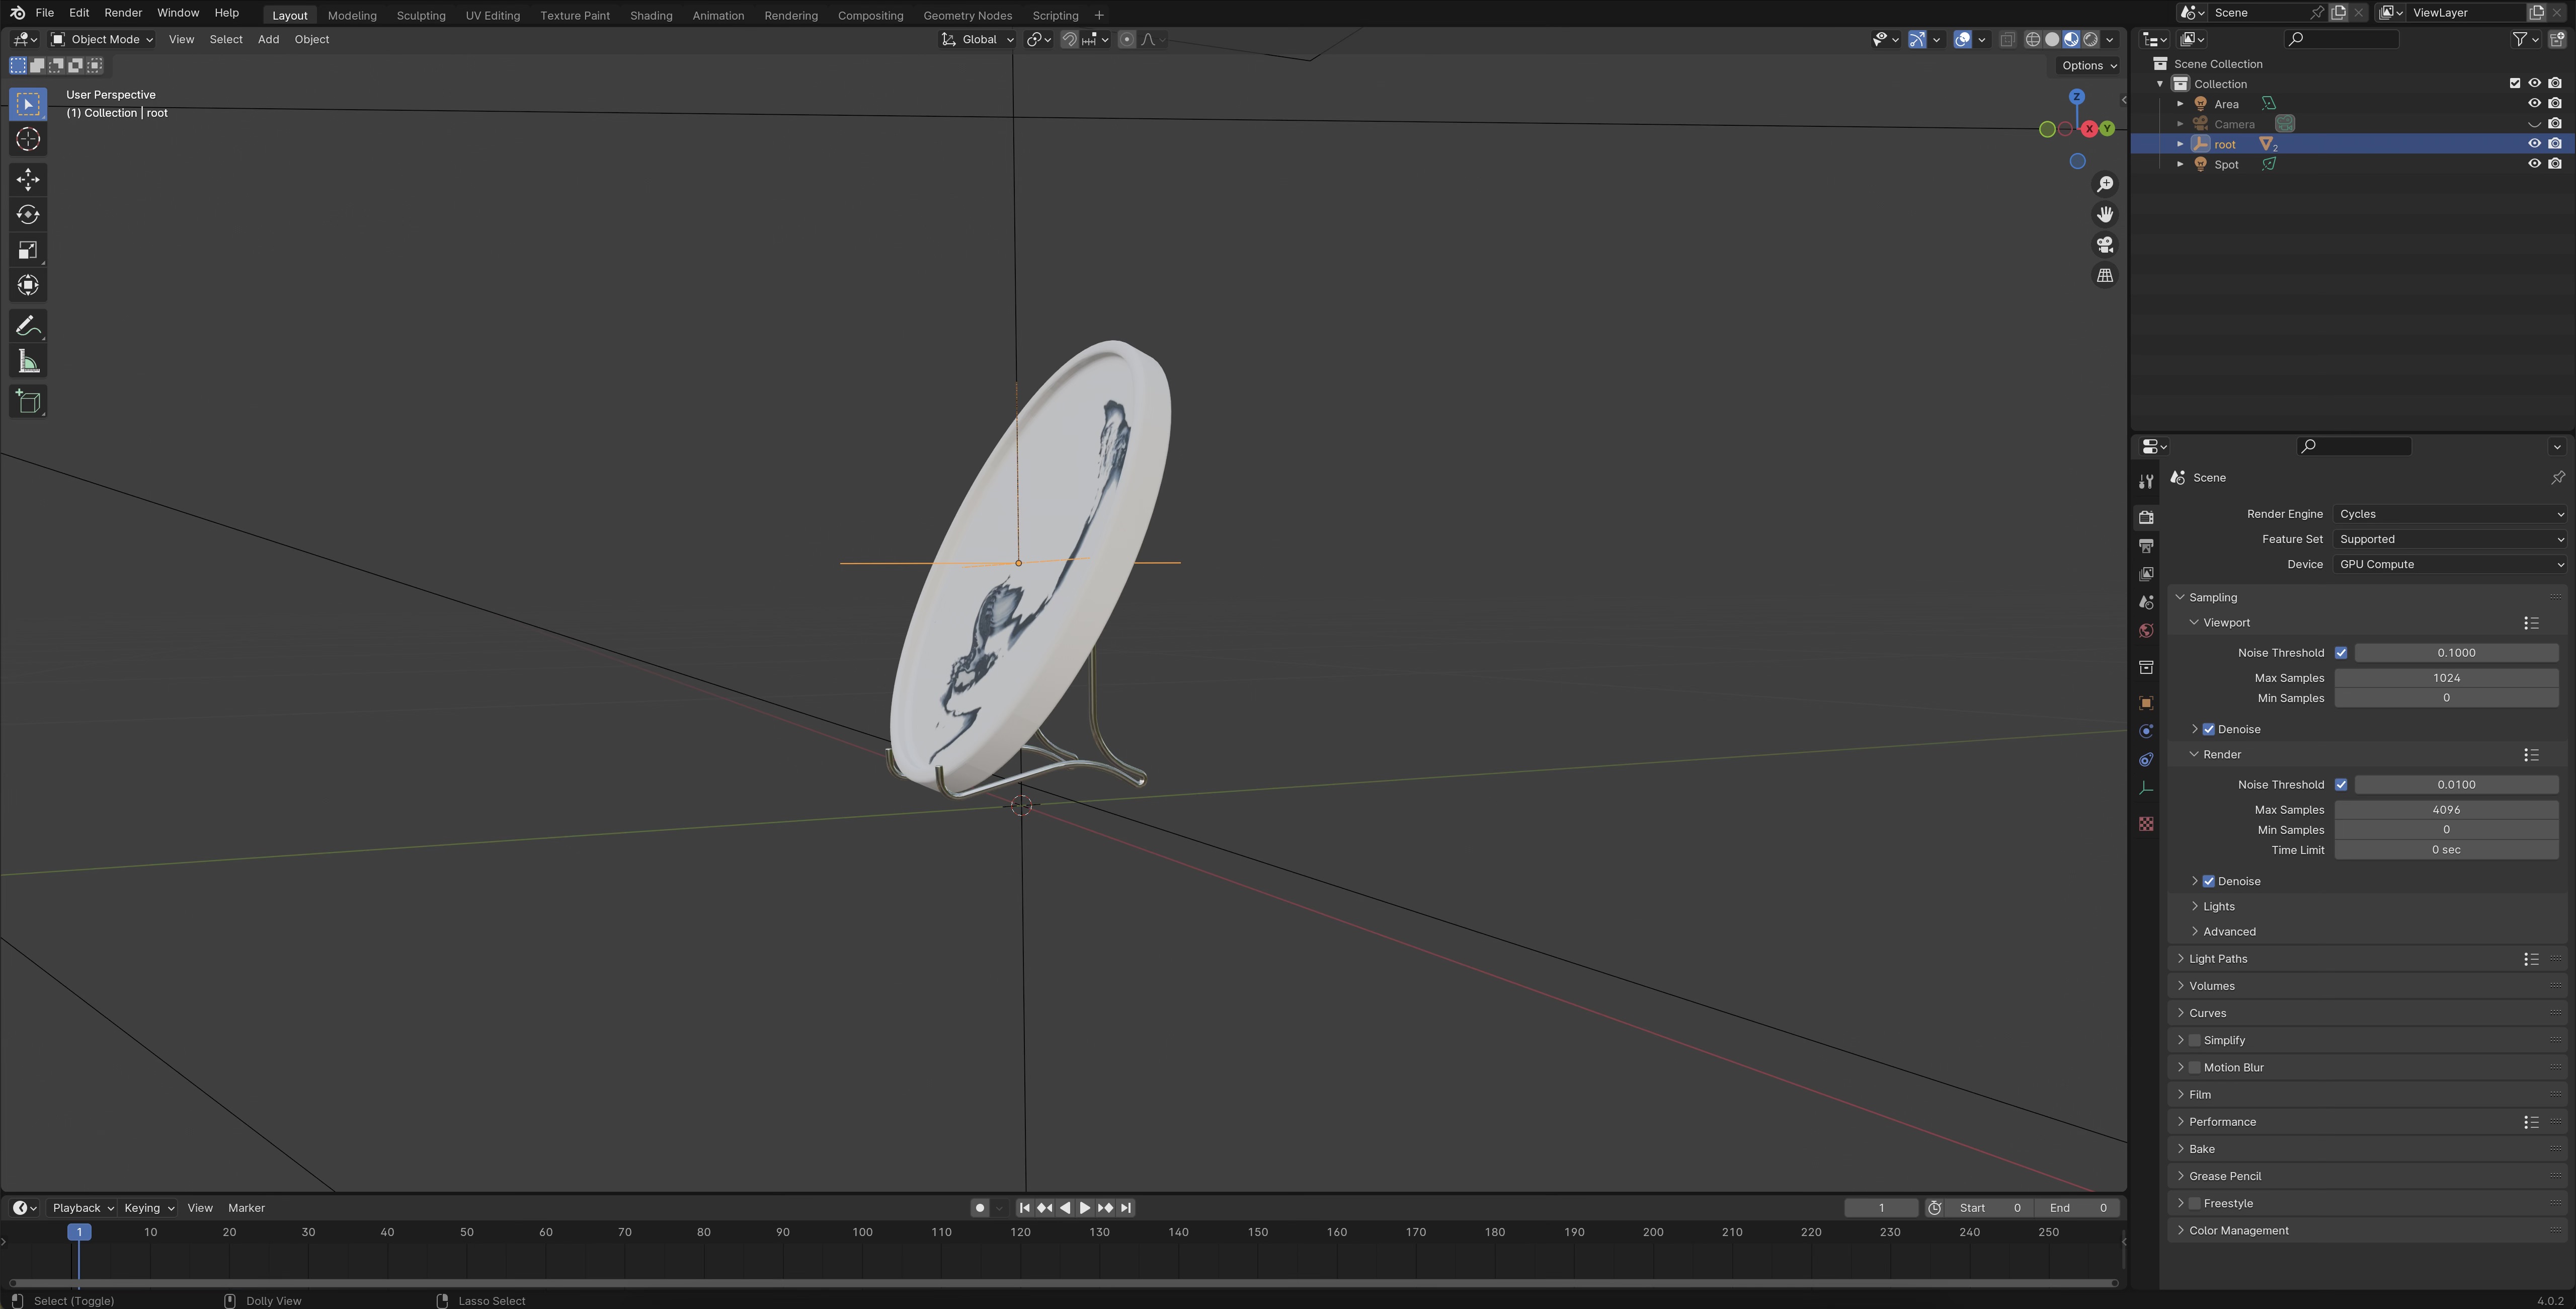Switch to the Shading workspace tab

coord(650,15)
